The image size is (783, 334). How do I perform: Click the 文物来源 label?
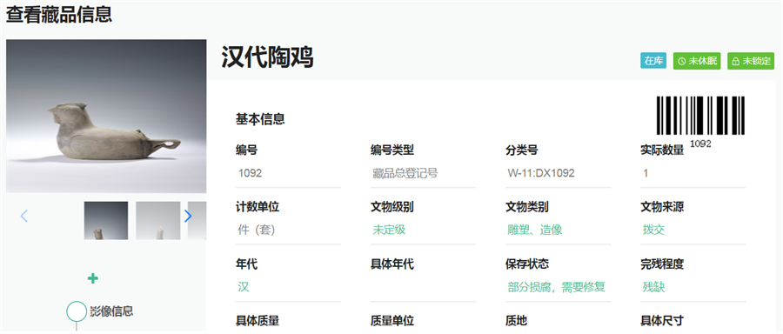point(662,207)
